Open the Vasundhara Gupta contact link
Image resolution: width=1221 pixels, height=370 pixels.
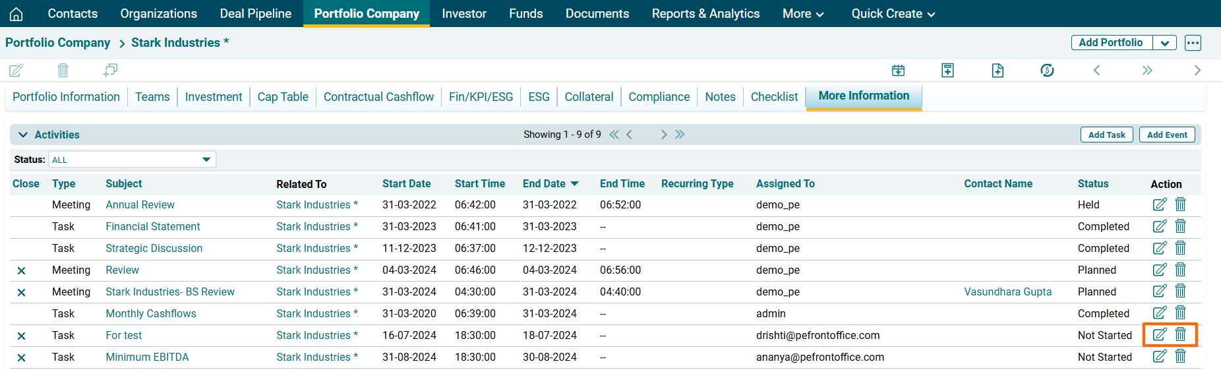(x=1007, y=292)
